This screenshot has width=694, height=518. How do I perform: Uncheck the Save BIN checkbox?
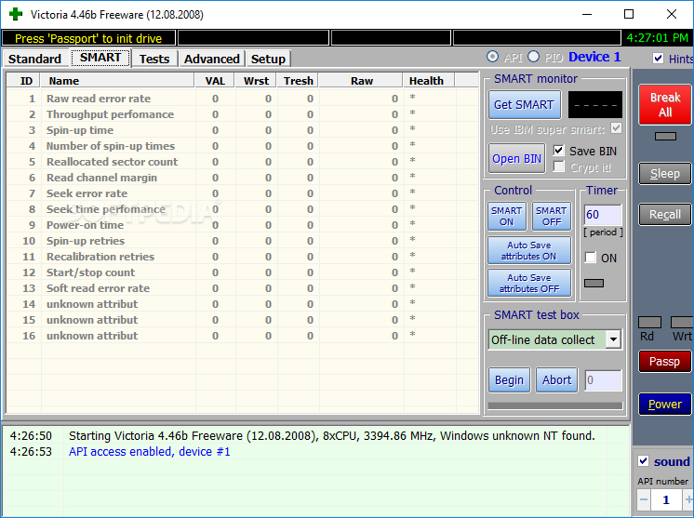pos(558,151)
